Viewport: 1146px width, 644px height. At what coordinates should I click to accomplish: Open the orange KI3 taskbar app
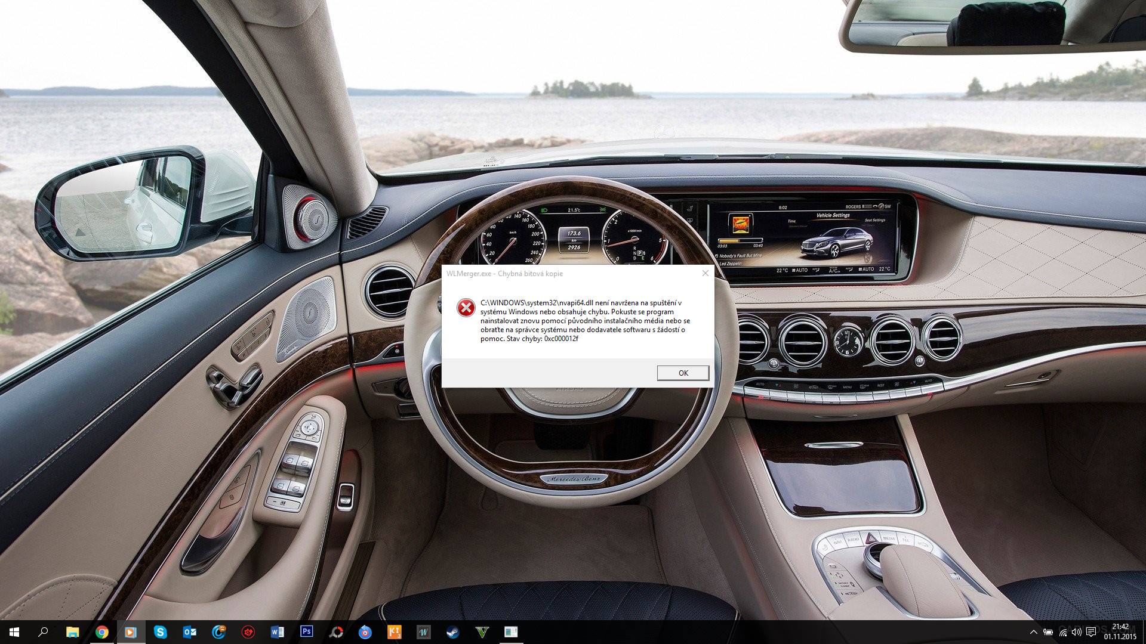pyautogui.click(x=394, y=631)
